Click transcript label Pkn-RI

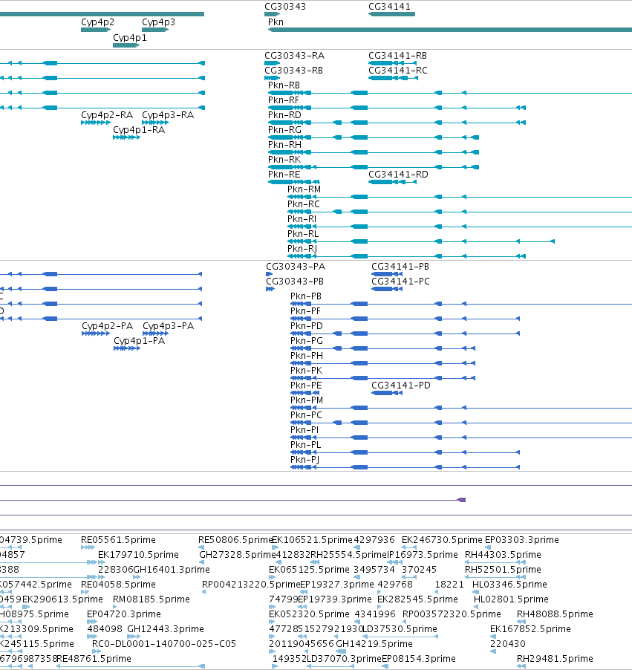pos(302,219)
